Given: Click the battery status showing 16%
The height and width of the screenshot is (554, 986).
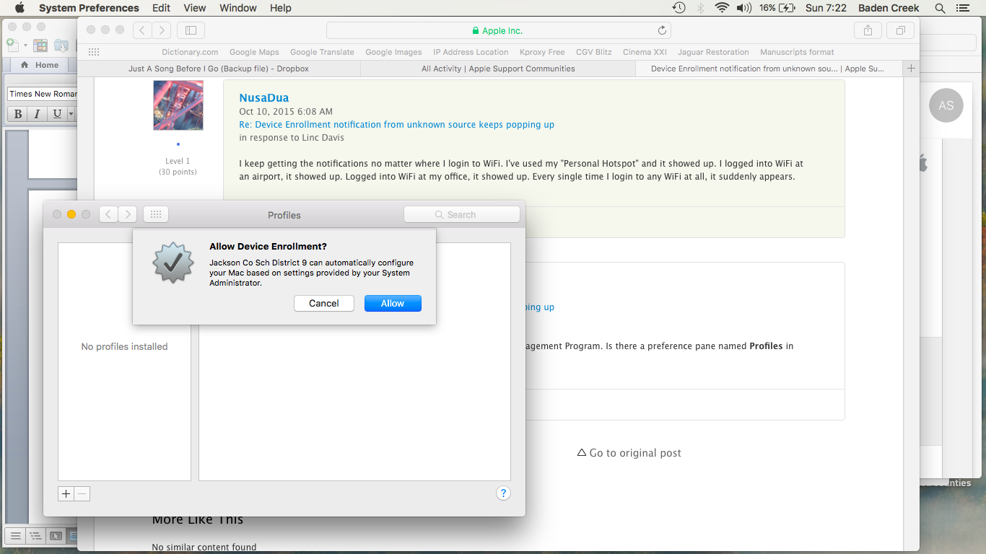Looking at the screenshot, I should [777, 8].
